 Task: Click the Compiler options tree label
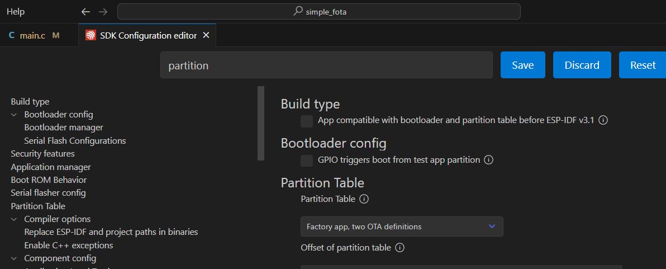click(x=58, y=219)
